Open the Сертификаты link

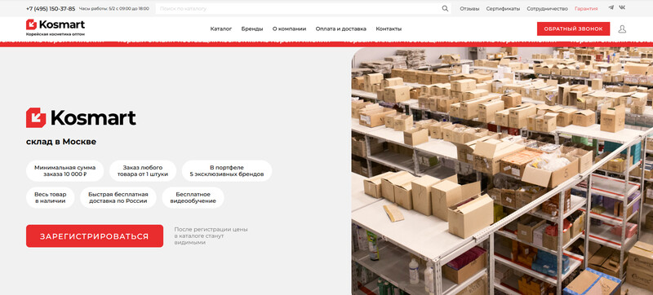coord(503,8)
